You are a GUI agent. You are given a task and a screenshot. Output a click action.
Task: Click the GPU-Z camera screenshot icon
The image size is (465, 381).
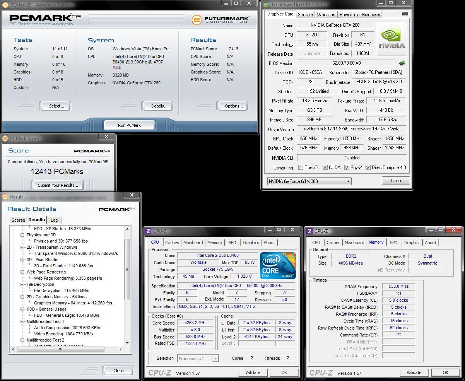coord(405,14)
